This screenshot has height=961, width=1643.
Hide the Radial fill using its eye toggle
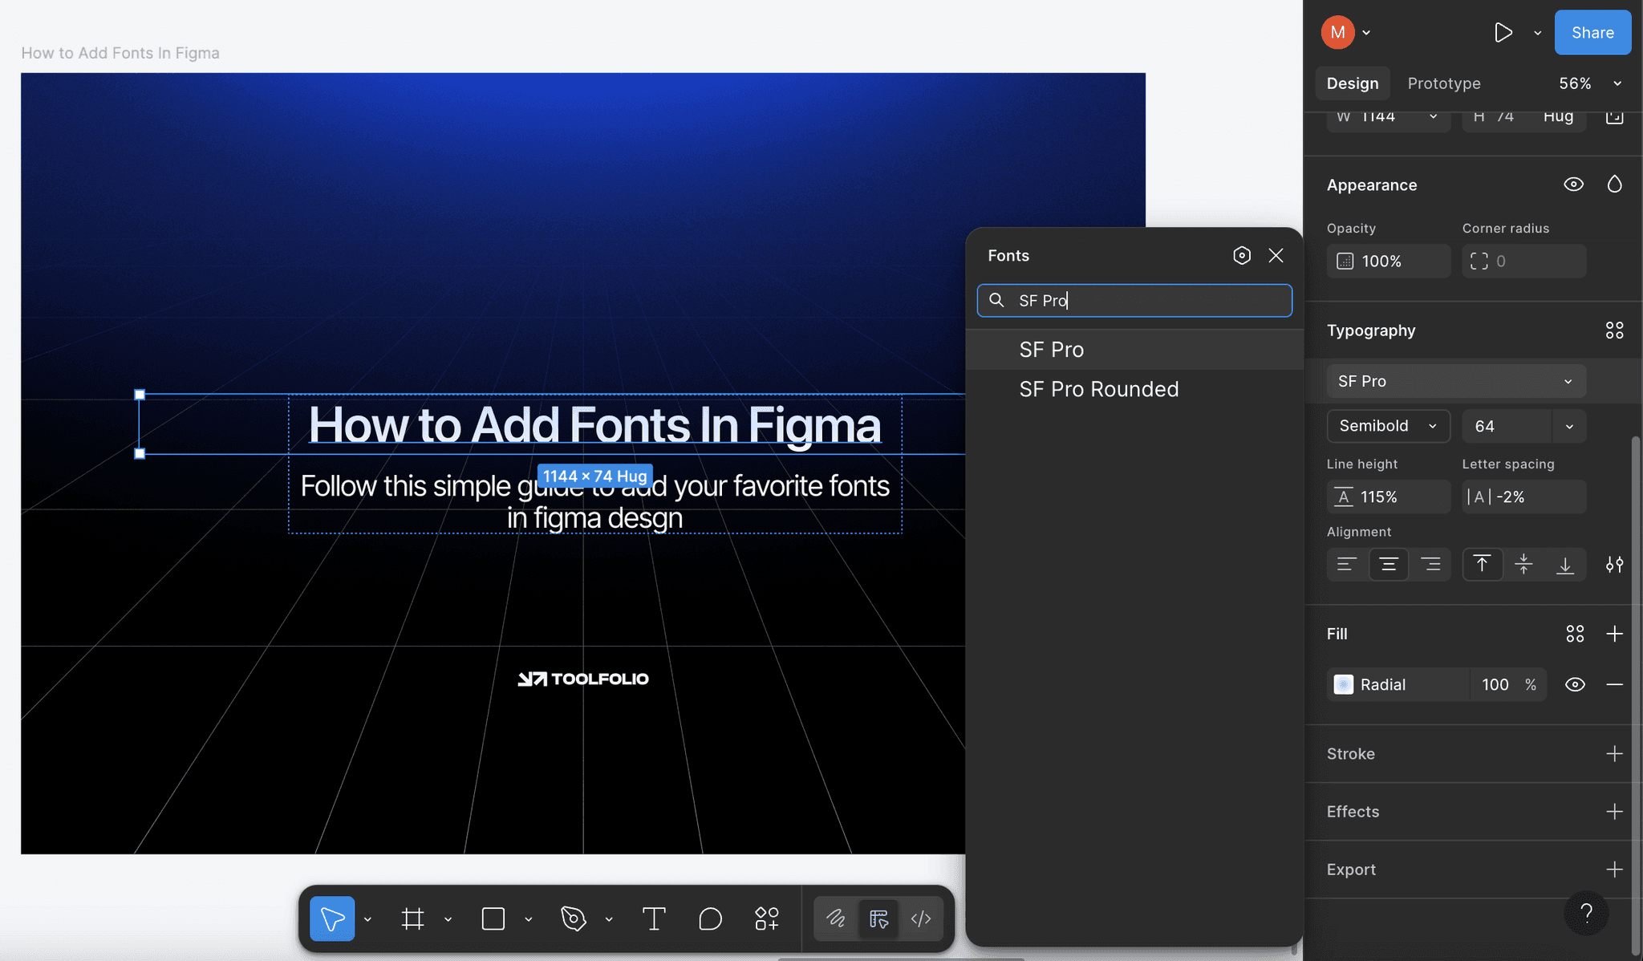coord(1576,684)
